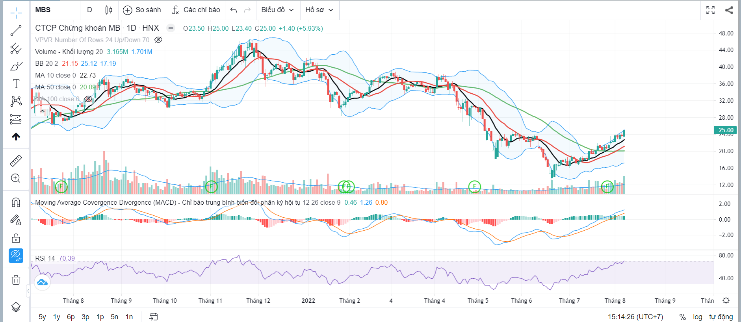This screenshot has width=741, height=322.
Task: Activate the magnet mode icon
Action: [16, 202]
